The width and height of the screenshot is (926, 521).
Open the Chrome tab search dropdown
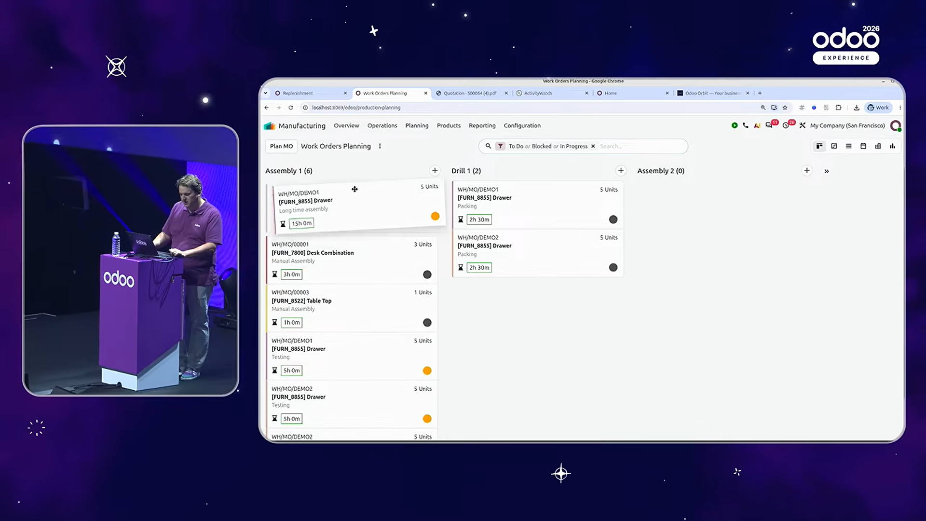tap(266, 93)
